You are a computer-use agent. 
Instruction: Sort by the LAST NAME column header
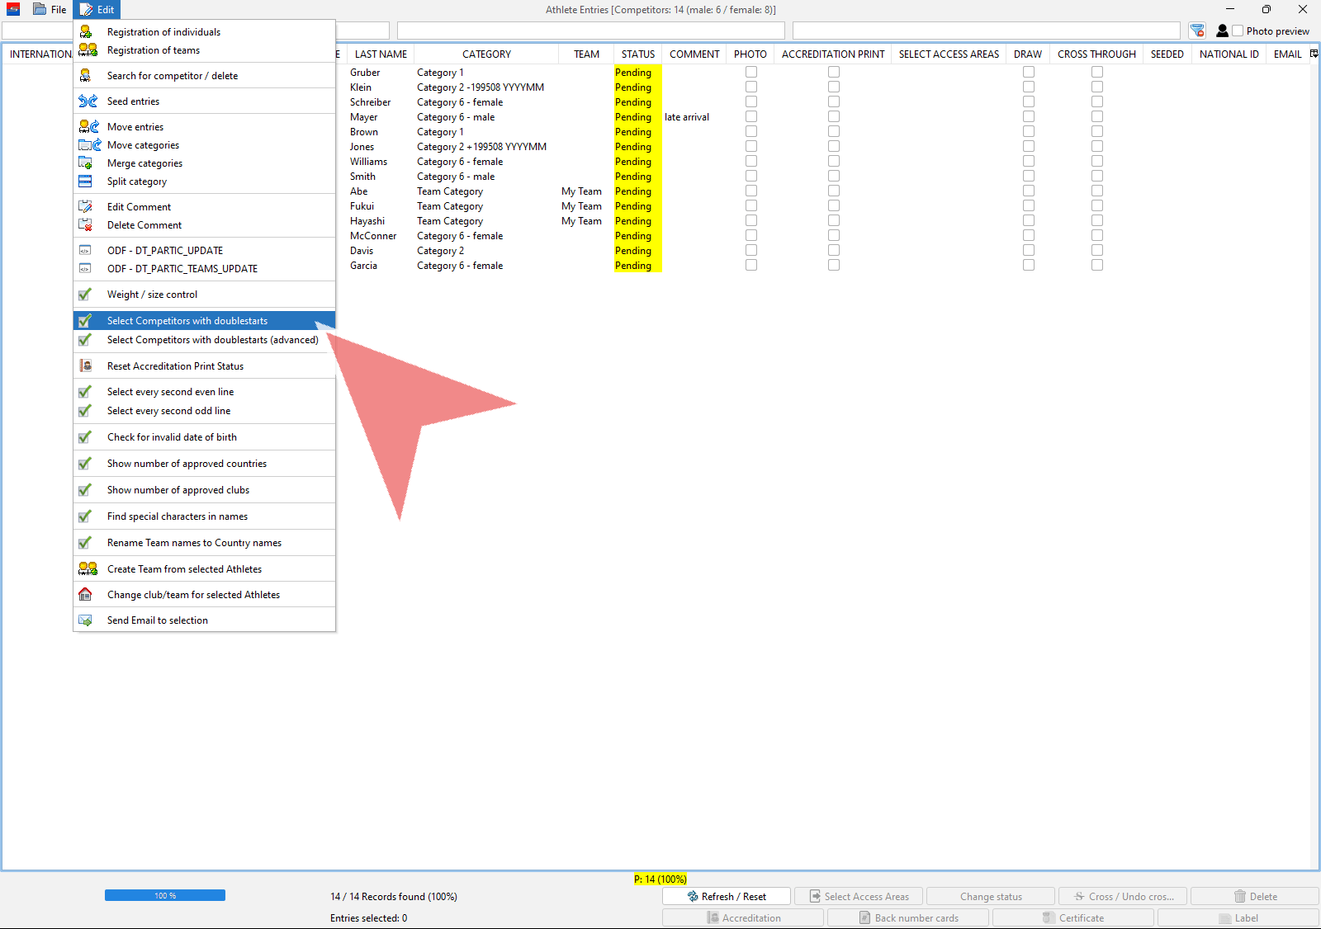click(381, 54)
